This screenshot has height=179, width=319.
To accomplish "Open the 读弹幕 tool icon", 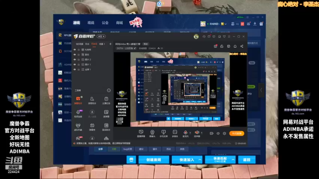I will [x=106, y=114].
